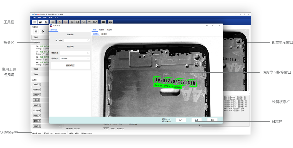
Task: Click log panel scroll down arrow
Action: click(199, 126)
